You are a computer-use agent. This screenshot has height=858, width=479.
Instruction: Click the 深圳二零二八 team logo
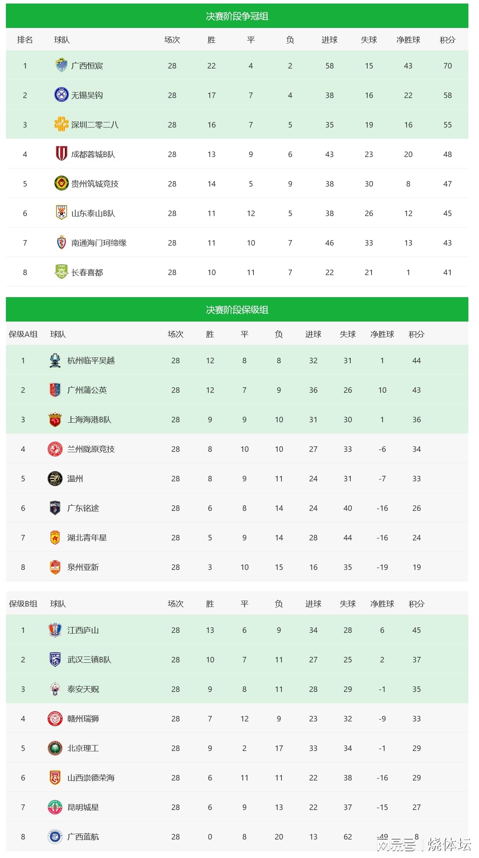61,124
